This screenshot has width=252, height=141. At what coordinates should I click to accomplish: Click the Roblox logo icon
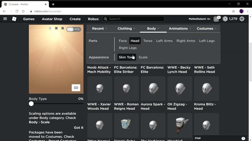click(x=14, y=19)
